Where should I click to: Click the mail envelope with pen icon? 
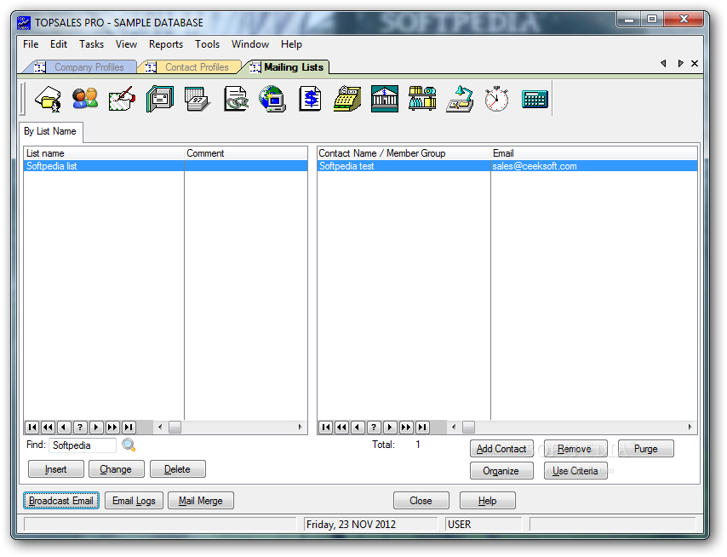122,99
